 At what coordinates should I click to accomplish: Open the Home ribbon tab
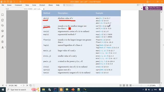9,5
